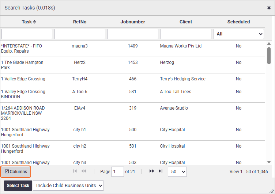Click the RefNo filter input field

point(80,34)
